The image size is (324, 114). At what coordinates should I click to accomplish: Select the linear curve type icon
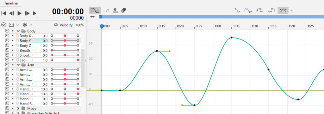(x=237, y=10)
